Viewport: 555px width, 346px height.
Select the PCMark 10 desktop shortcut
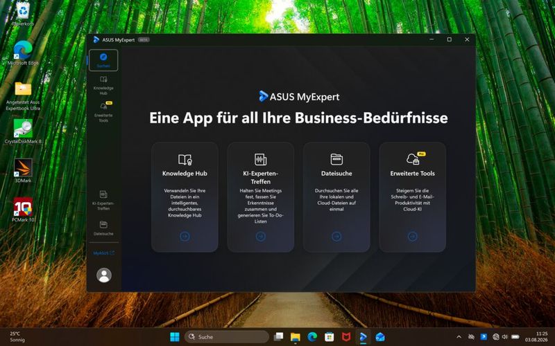point(23,210)
